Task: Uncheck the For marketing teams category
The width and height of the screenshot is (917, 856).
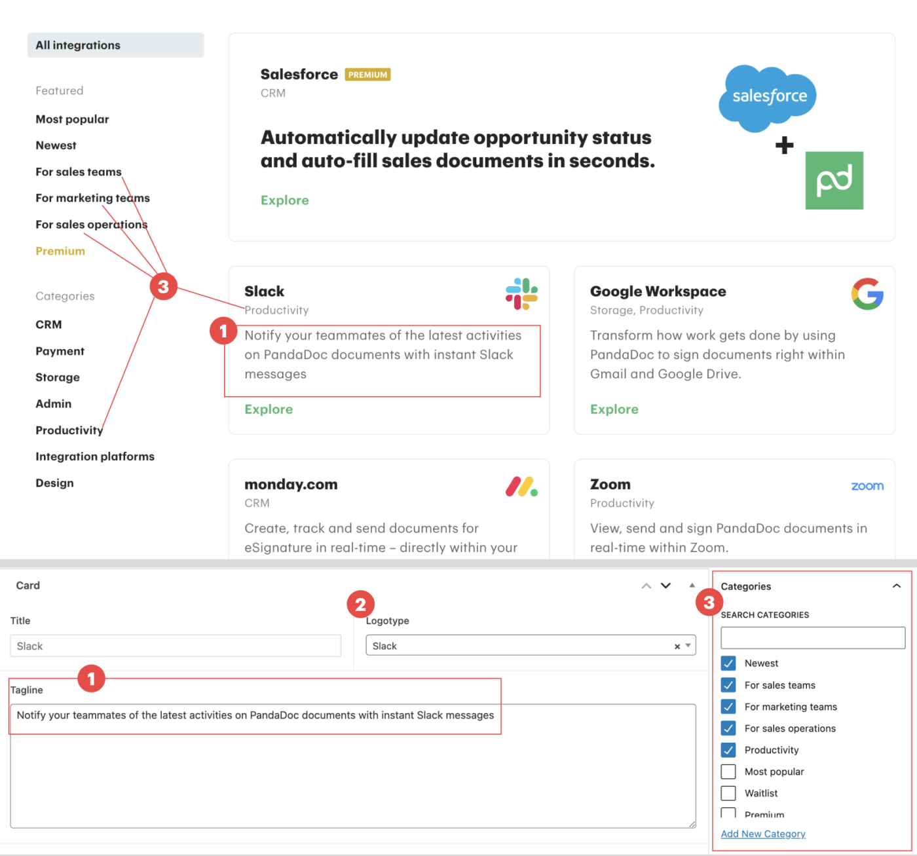Action: click(x=728, y=707)
